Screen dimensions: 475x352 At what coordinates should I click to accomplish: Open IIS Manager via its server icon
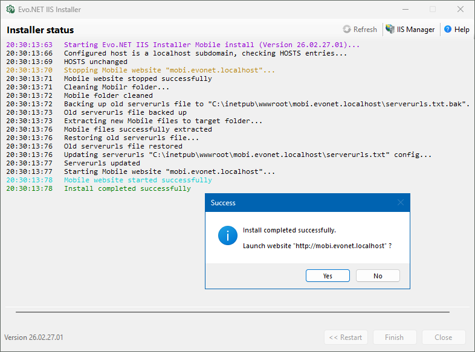(x=390, y=29)
